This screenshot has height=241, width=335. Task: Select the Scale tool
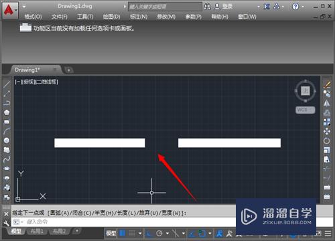(327, 150)
